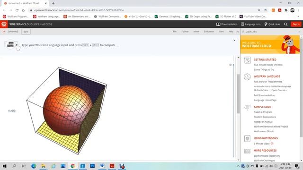Open Fast Intro for Programmers

[x=268, y=82]
